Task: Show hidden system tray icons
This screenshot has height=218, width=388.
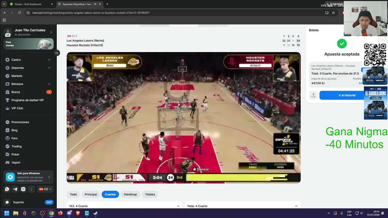Action: click(x=329, y=213)
